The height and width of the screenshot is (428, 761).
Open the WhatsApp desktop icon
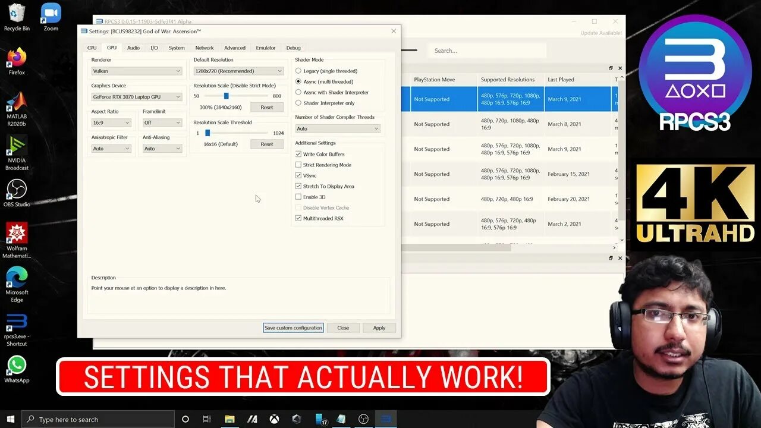pos(17,370)
